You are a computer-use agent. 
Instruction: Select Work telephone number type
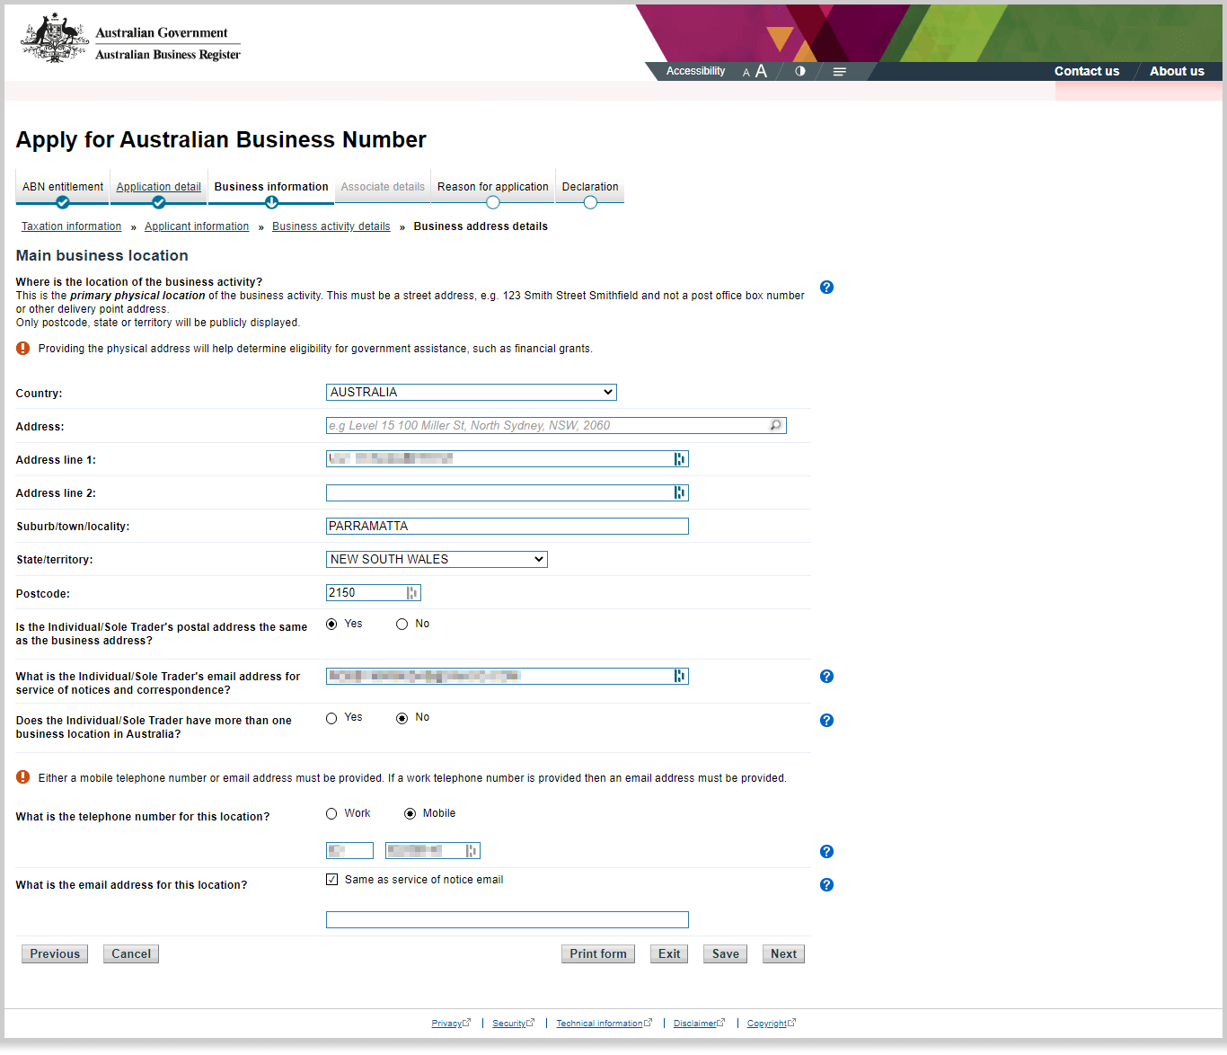tap(331, 814)
